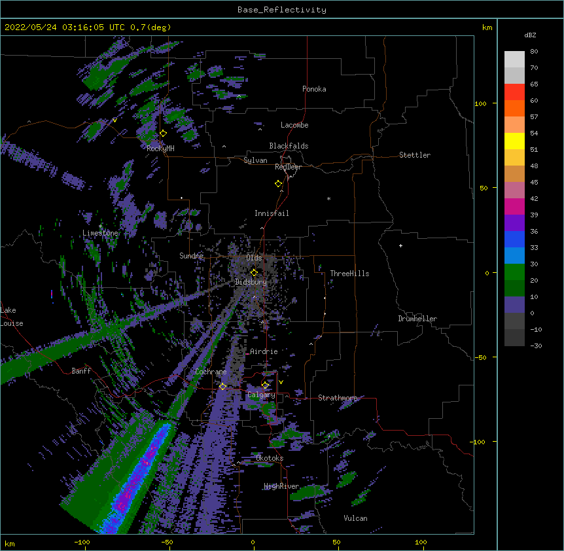The image size is (564, 551).
Task: Click the ThreeHills town label
Action: [349, 274]
